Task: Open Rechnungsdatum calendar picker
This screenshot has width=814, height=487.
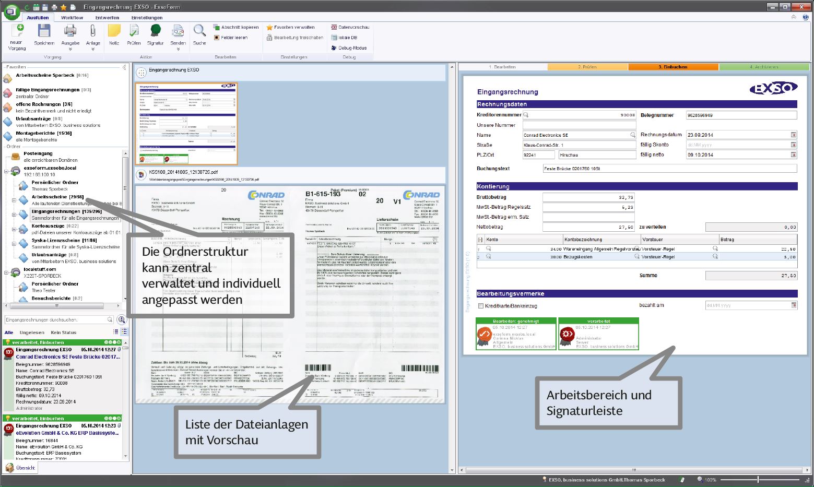Action: pos(794,135)
